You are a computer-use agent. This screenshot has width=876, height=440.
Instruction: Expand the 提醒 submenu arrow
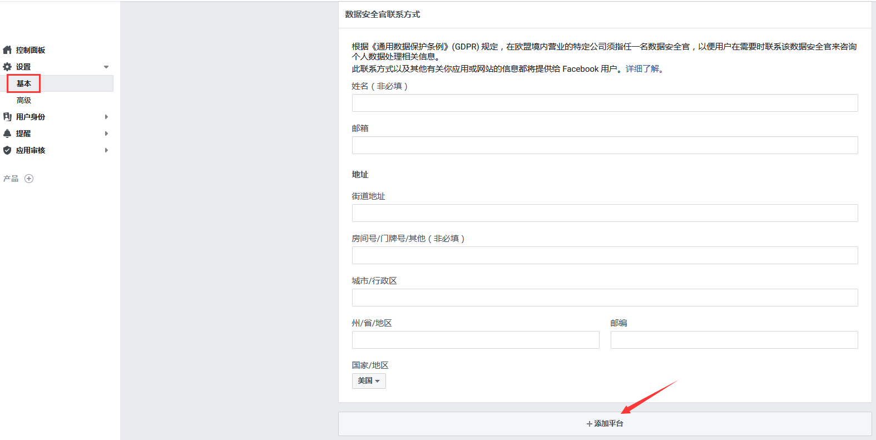coord(106,134)
